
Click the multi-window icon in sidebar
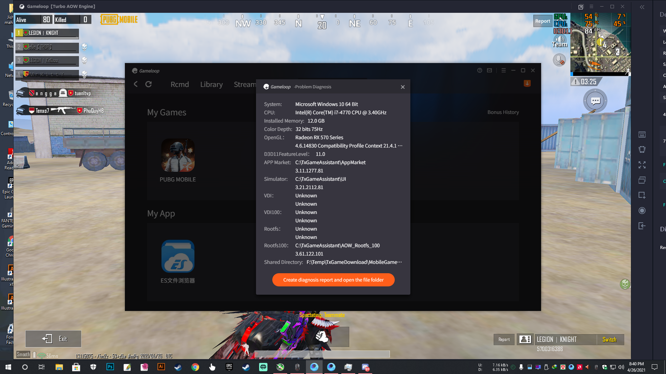coord(642,180)
